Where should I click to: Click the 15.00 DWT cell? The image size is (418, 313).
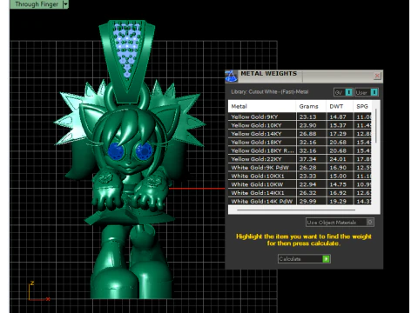coord(340,176)
